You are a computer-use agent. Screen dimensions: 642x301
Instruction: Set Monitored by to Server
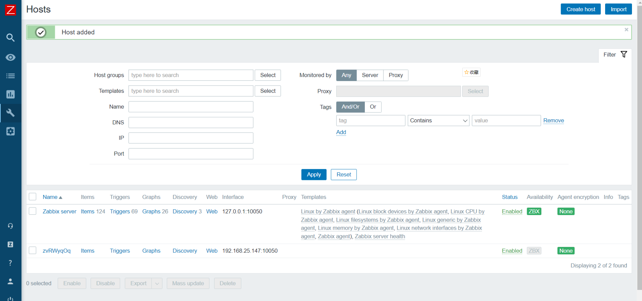tap(370, 75)
